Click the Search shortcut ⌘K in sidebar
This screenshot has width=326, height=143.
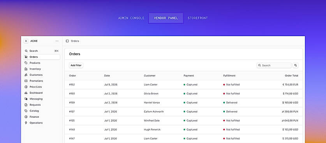click(56, 51)
